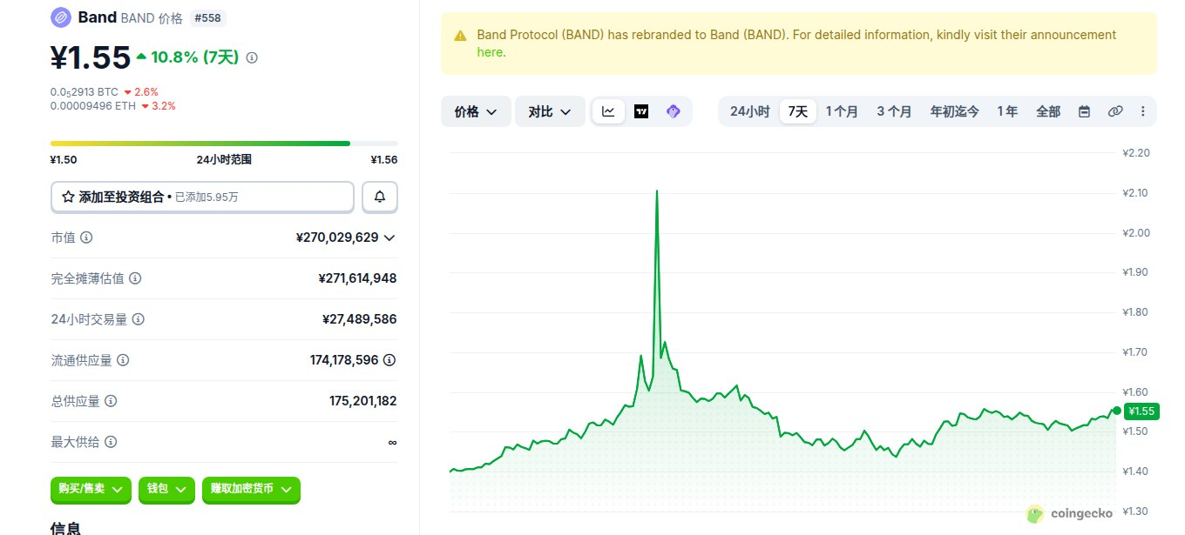1185x535 pixels.
Task: Click the ¥1.56 24h high value
Action: [384, 160]
